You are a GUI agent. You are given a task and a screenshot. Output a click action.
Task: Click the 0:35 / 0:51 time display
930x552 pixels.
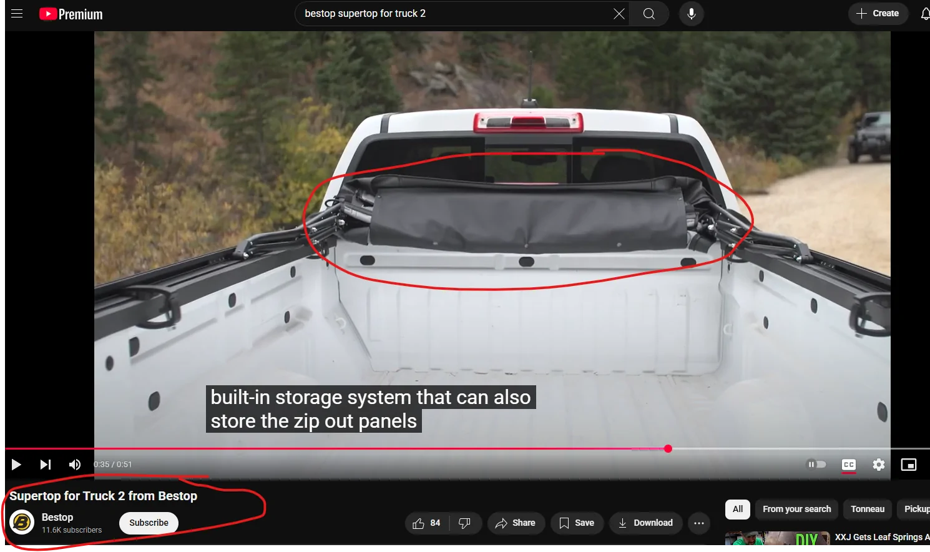(x=113, y=465)
